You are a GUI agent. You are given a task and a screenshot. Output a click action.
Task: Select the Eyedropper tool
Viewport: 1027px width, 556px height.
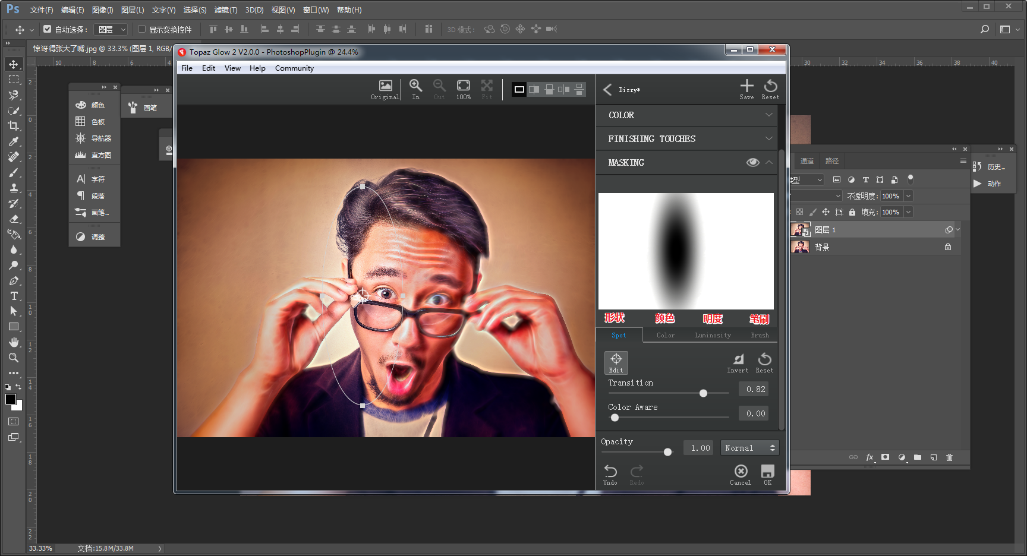[14, 141]
